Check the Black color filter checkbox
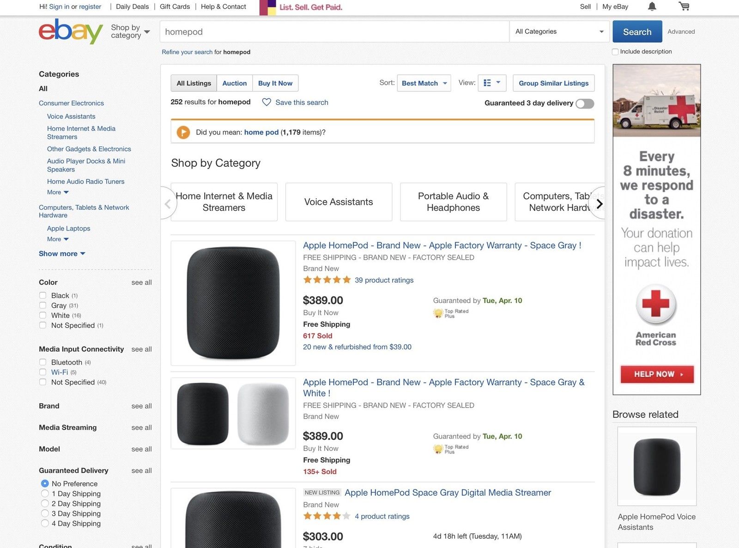Viewport: 739px width, 548px height. pos(43,295)
